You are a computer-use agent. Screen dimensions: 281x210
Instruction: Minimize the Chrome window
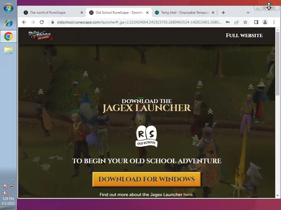[x=258, y=8]
